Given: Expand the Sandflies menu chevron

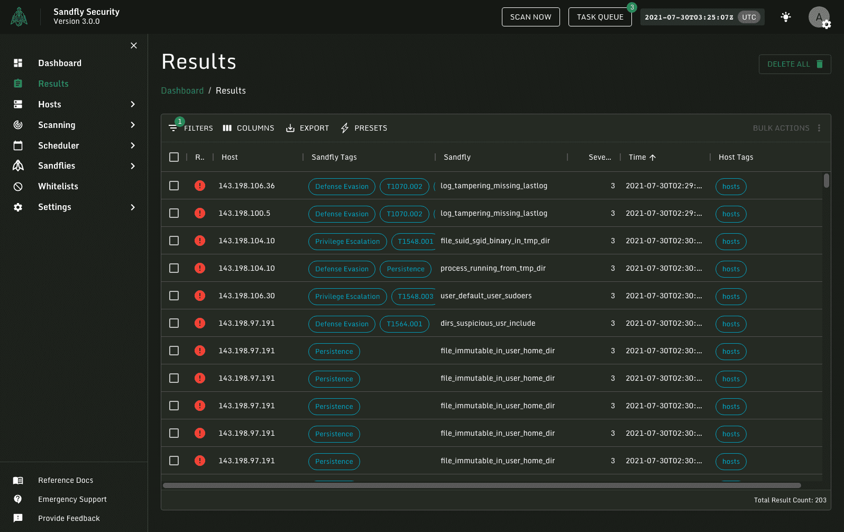Looking at the screenshot, I should [x=133, y=166].
